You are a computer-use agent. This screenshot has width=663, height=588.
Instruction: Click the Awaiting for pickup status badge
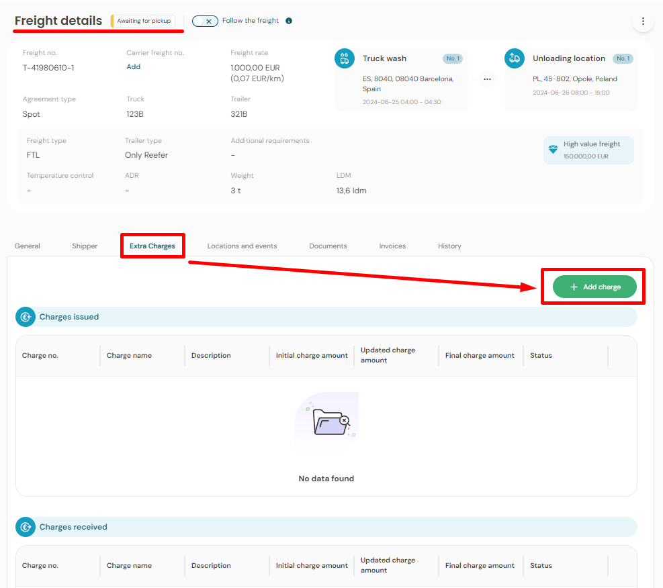point(143,21)
